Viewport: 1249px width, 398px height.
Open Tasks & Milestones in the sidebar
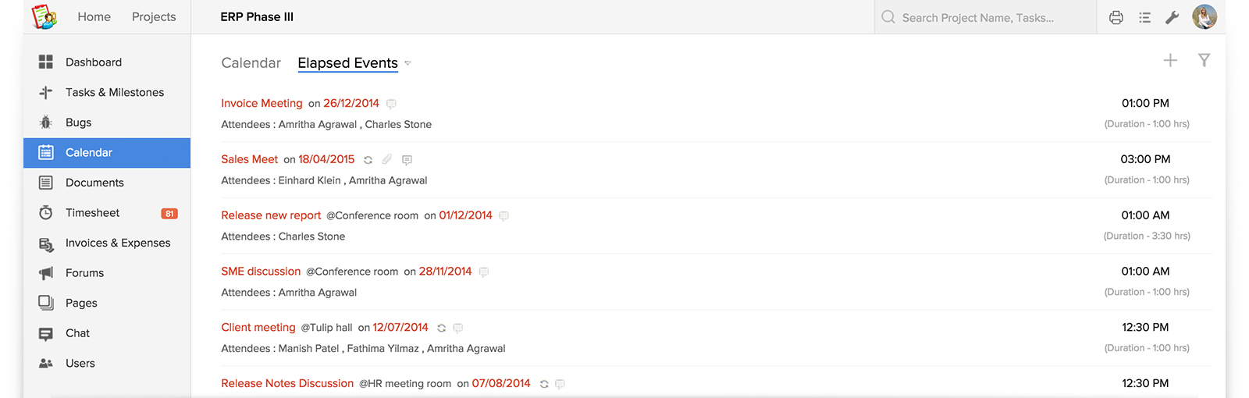point(114,92)
